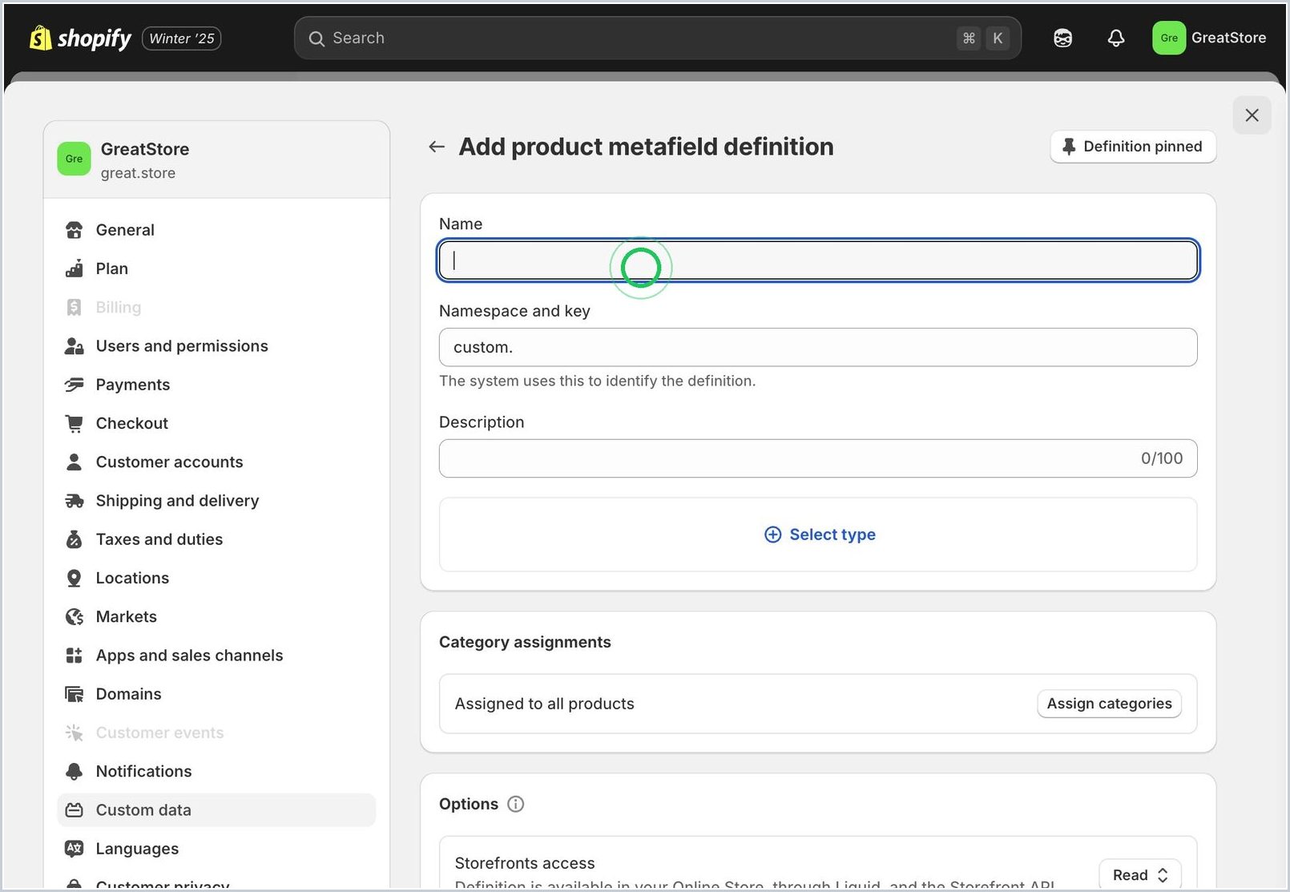The width and height of the screenshot is (1290, 892).
Task: Click the General store icon in sidebar
Action: [75, 230]
